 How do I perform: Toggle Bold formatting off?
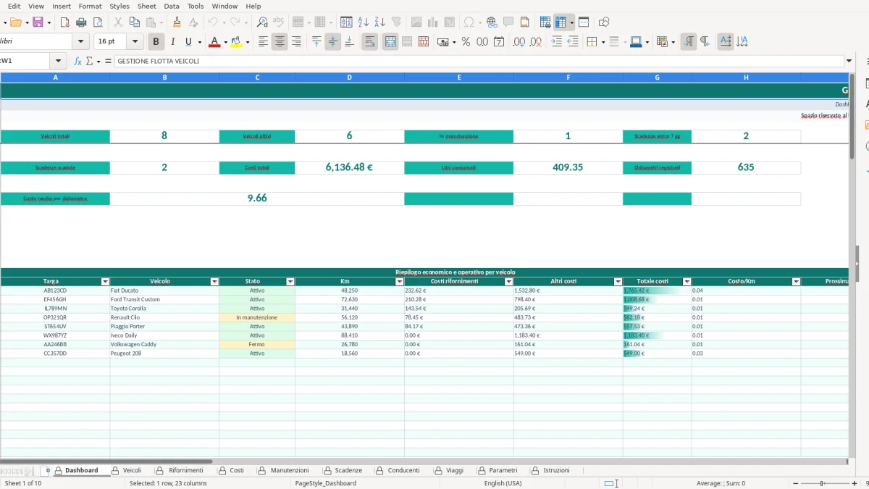pos(156,42)
